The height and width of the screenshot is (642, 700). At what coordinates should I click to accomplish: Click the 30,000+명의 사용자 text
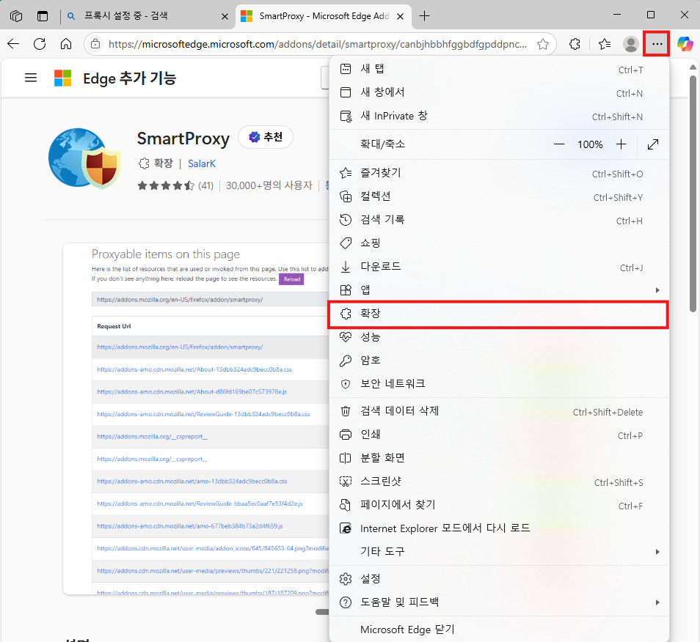(269, 185)
